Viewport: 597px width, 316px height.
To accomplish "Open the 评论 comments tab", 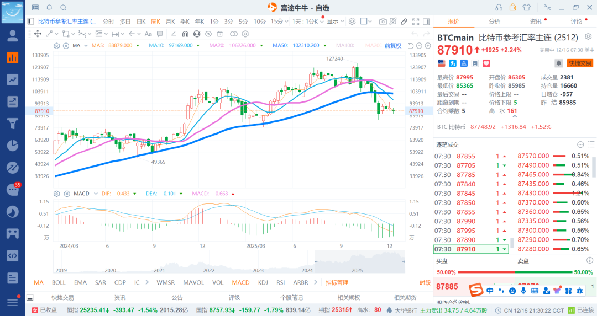I will (576, 22).
